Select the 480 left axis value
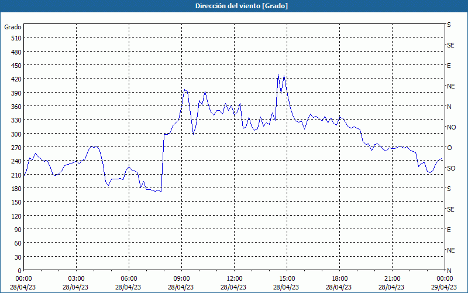 click(17, 52)
